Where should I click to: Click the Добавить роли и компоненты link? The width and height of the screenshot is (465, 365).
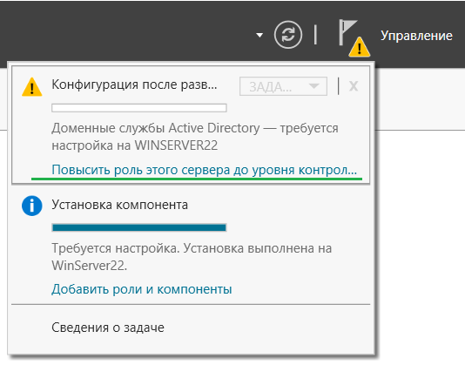pos(142,289)
